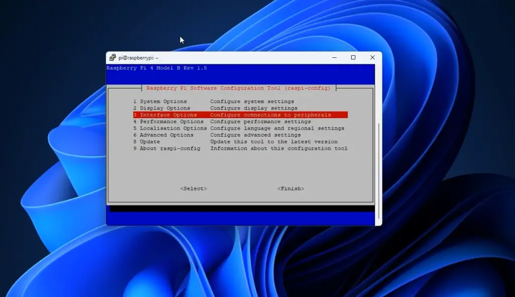Click 'Configure language and regional settings' description
515x297 pixels.
pos(277,128)
